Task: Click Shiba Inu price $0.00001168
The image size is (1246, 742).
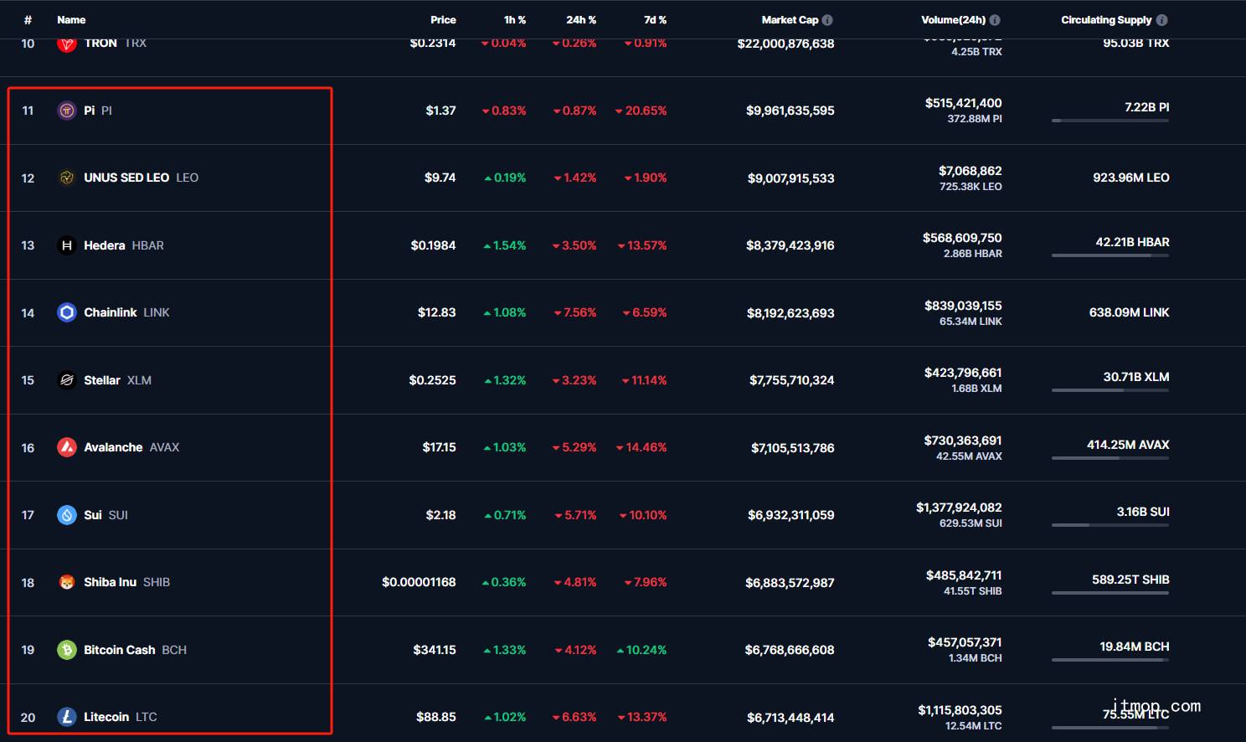Action: (x=419, y=582)
